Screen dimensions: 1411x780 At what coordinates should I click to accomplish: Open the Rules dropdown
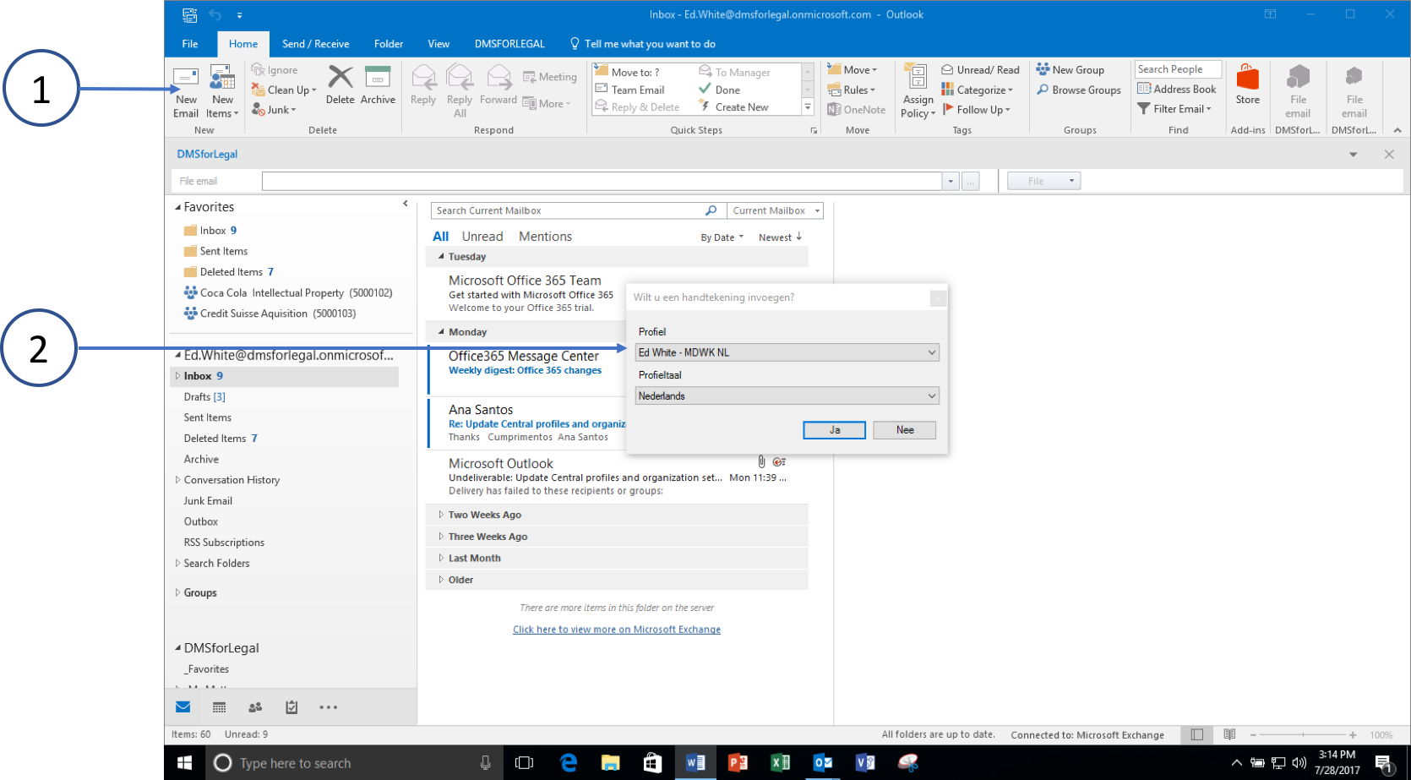852,90
